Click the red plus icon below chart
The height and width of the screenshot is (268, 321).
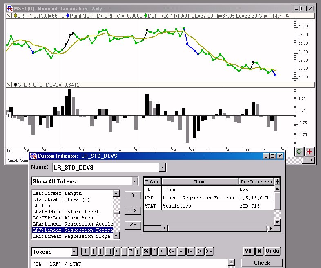pyautogui.click(x=309, y=152)
